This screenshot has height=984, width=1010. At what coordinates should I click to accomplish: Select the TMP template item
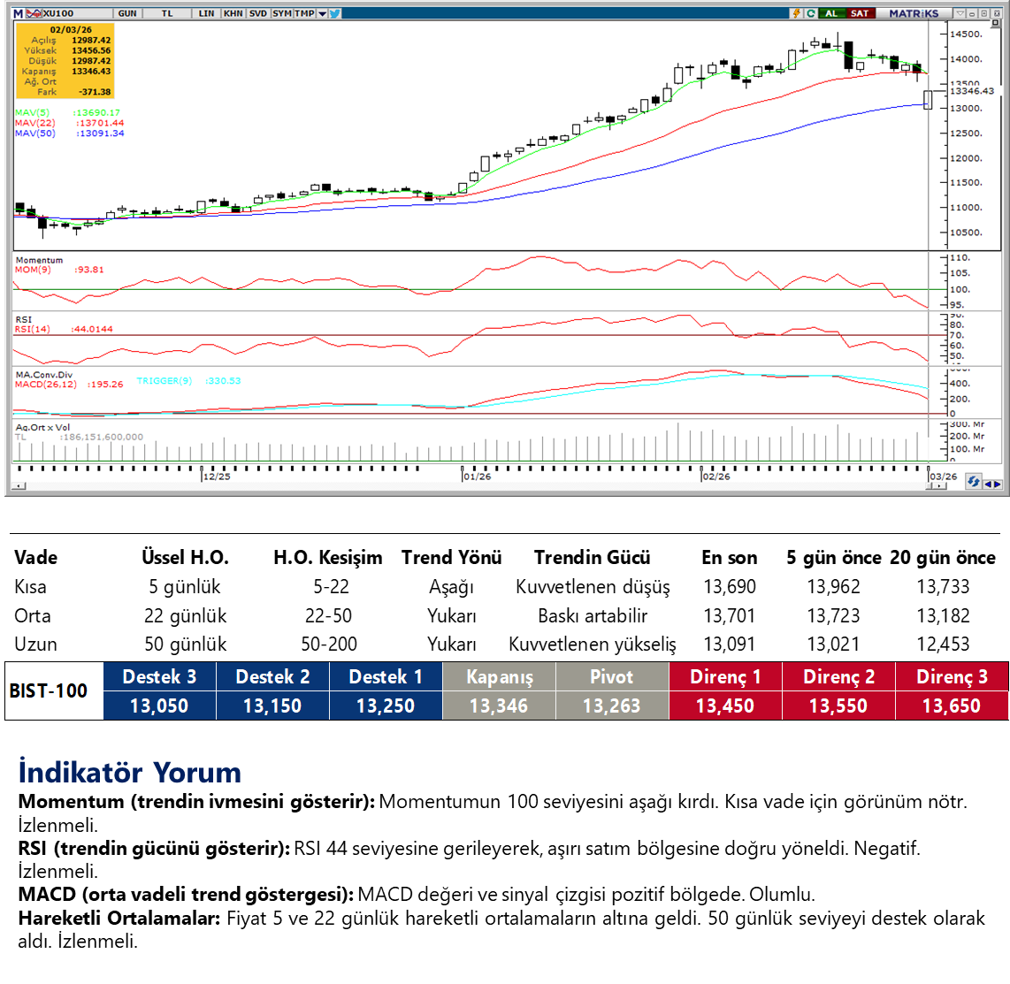(304, 13)
